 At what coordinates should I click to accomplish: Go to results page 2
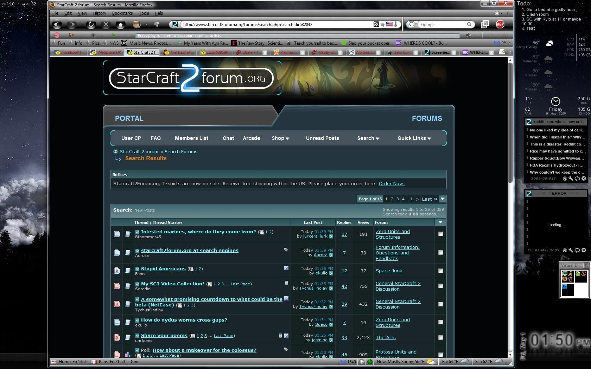[x=392, y=199]
